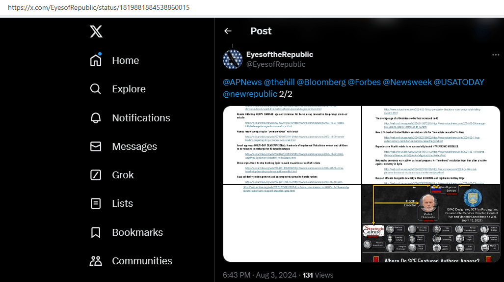Click the Messages envelope icon
Screen dimensions: 504x282
96,146
